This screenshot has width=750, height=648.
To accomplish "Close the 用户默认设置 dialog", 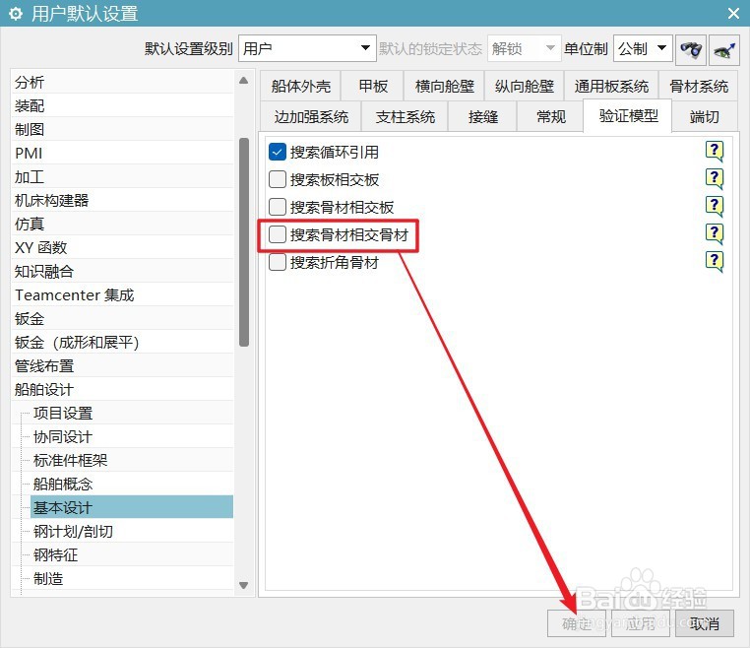I will click(x=733, y=14).
